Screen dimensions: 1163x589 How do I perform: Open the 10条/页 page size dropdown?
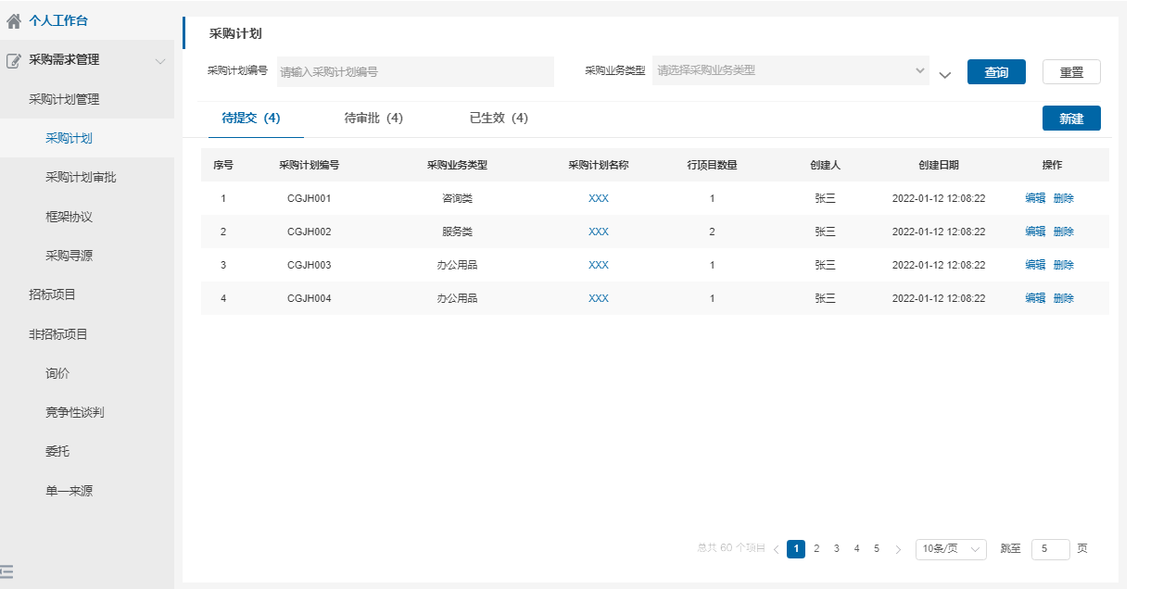pyautogui.click(x=951, y=549)
